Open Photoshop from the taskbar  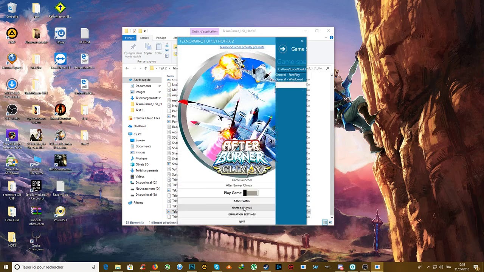pyautogui.click(x=192, y=267)
